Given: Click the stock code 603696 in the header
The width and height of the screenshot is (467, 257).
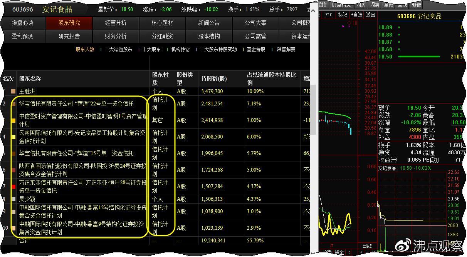Looking at the screenshot, I should (x=23, y=9).
